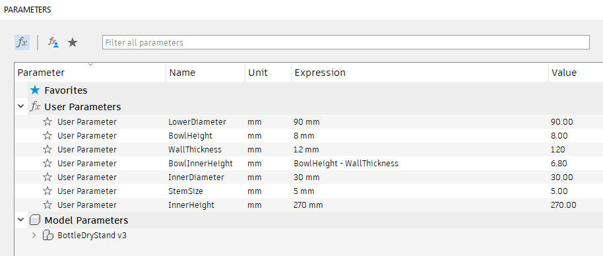Click the mm unit of InnerHeight row
The height and width of the screenshot is (256, 603).
coord(255,205)
